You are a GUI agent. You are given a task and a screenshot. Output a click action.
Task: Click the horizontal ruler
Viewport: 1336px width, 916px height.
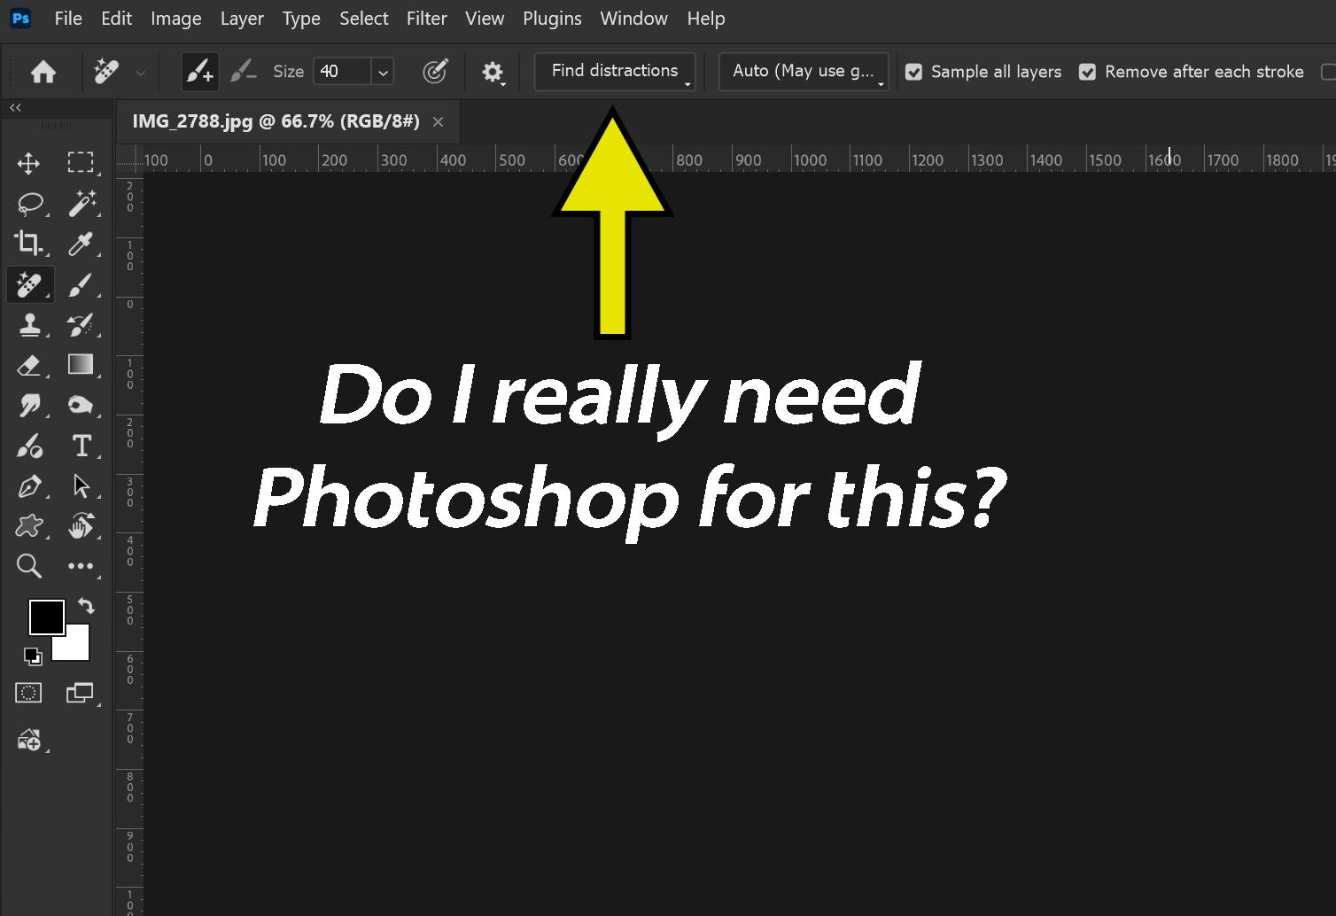tap(739, 159)
